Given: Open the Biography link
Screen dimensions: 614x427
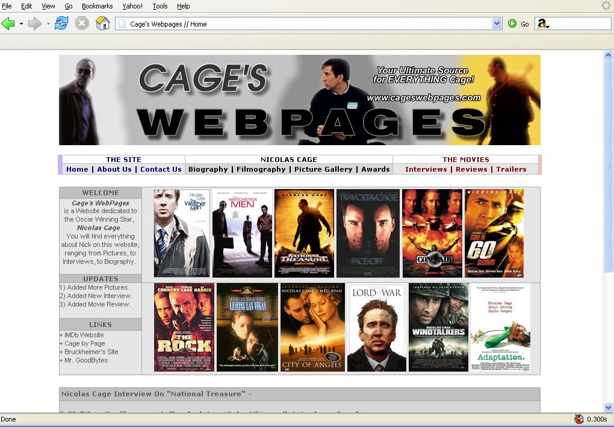Looking at the screenshot, I should [x=208, y=169].
